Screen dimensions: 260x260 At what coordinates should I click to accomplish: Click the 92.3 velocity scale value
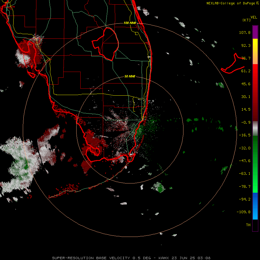(x=246, y=45)
